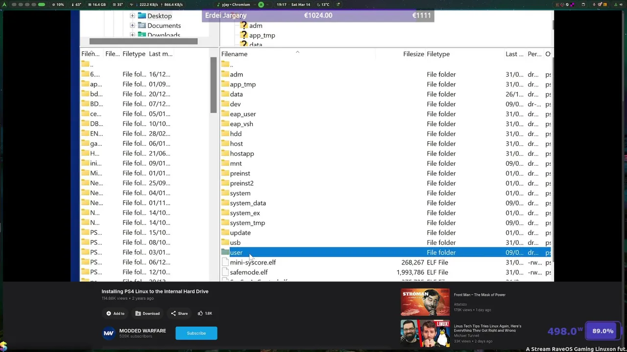Click the file icon of safemode.elf

225,272
